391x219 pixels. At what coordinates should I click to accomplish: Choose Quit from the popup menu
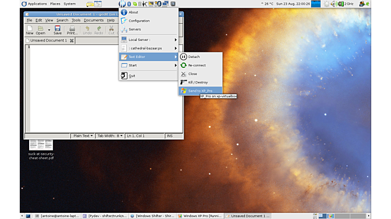(x=132, y=76)
